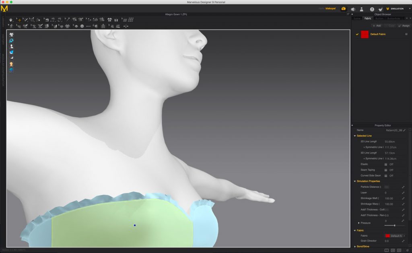Click the 2D Line Length value 55.69cm
The height and width of the screenshot is (253, 412).
[389, 142]
